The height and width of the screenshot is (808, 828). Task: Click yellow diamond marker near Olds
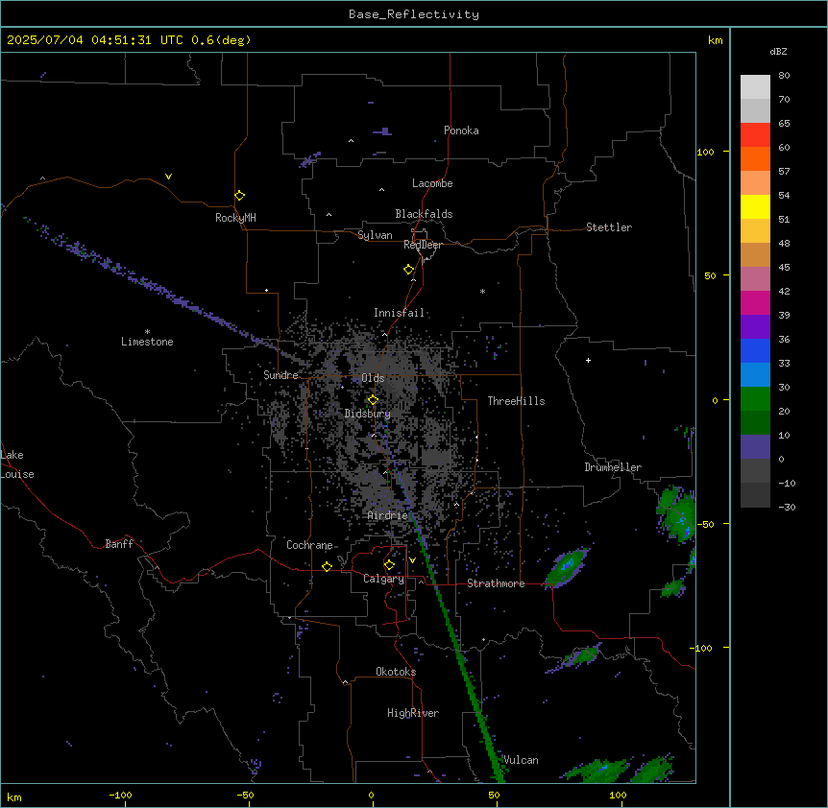pyautogui.click(x=373, y=400)
